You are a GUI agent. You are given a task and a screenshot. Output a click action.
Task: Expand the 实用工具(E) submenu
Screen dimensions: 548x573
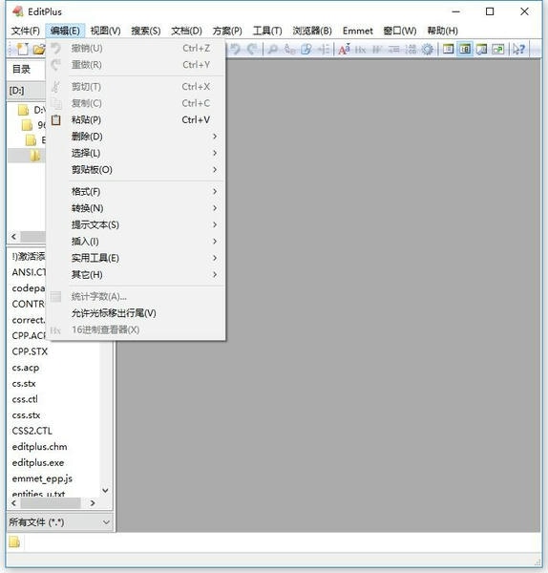tap(136, 258)
